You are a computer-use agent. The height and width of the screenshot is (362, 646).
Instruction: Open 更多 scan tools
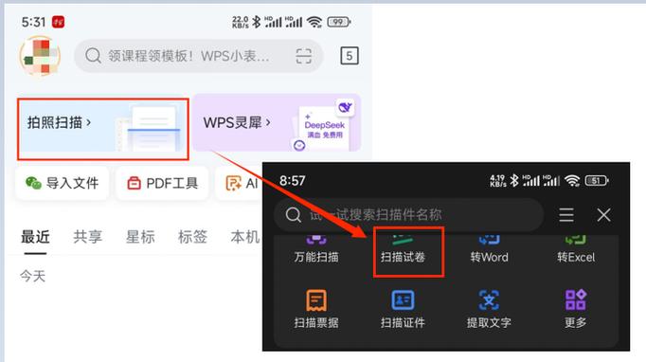coord(576,309)
